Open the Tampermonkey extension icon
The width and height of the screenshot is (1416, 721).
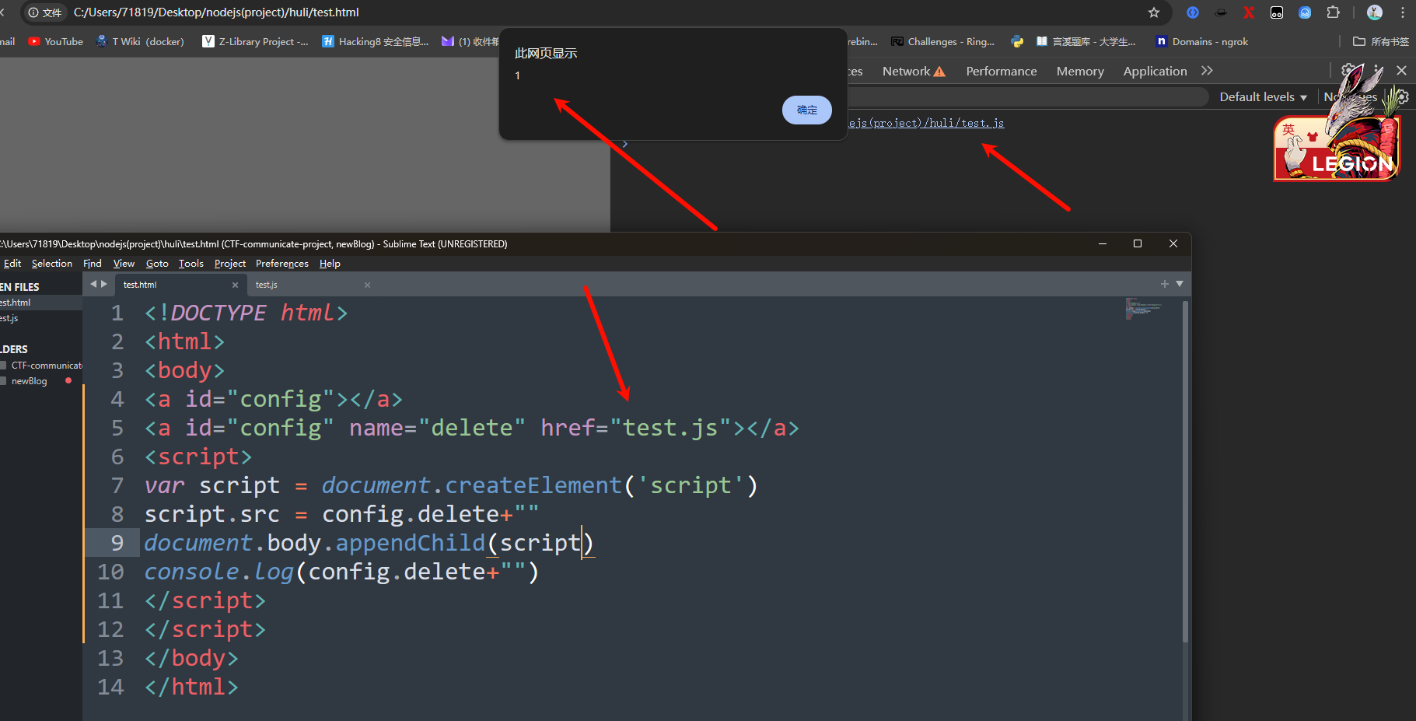1277,12
